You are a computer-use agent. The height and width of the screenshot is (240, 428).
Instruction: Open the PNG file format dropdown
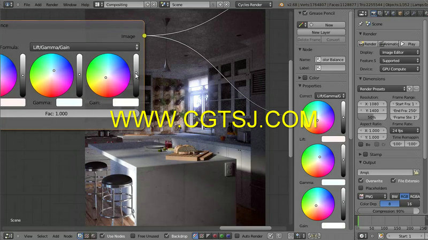[372, 196]
